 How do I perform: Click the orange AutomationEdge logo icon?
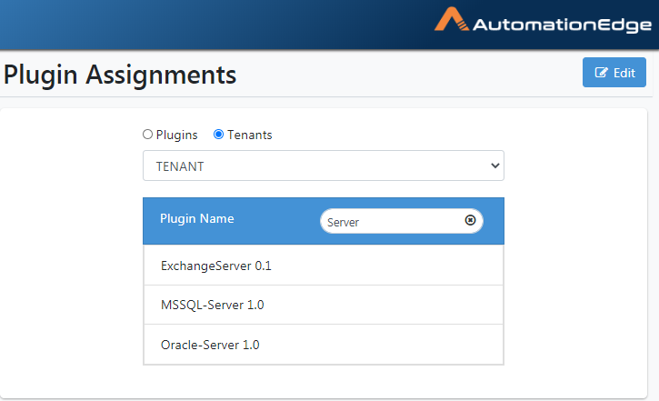[x=452, y=19]
